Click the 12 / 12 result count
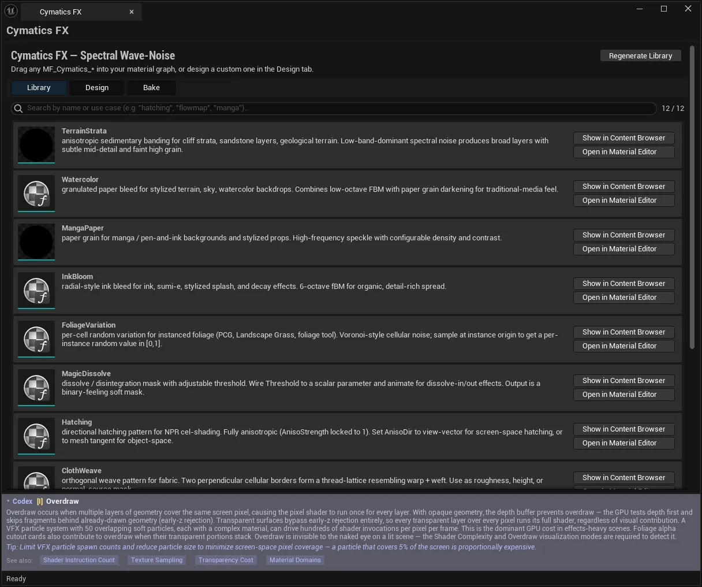 [673, 109]
